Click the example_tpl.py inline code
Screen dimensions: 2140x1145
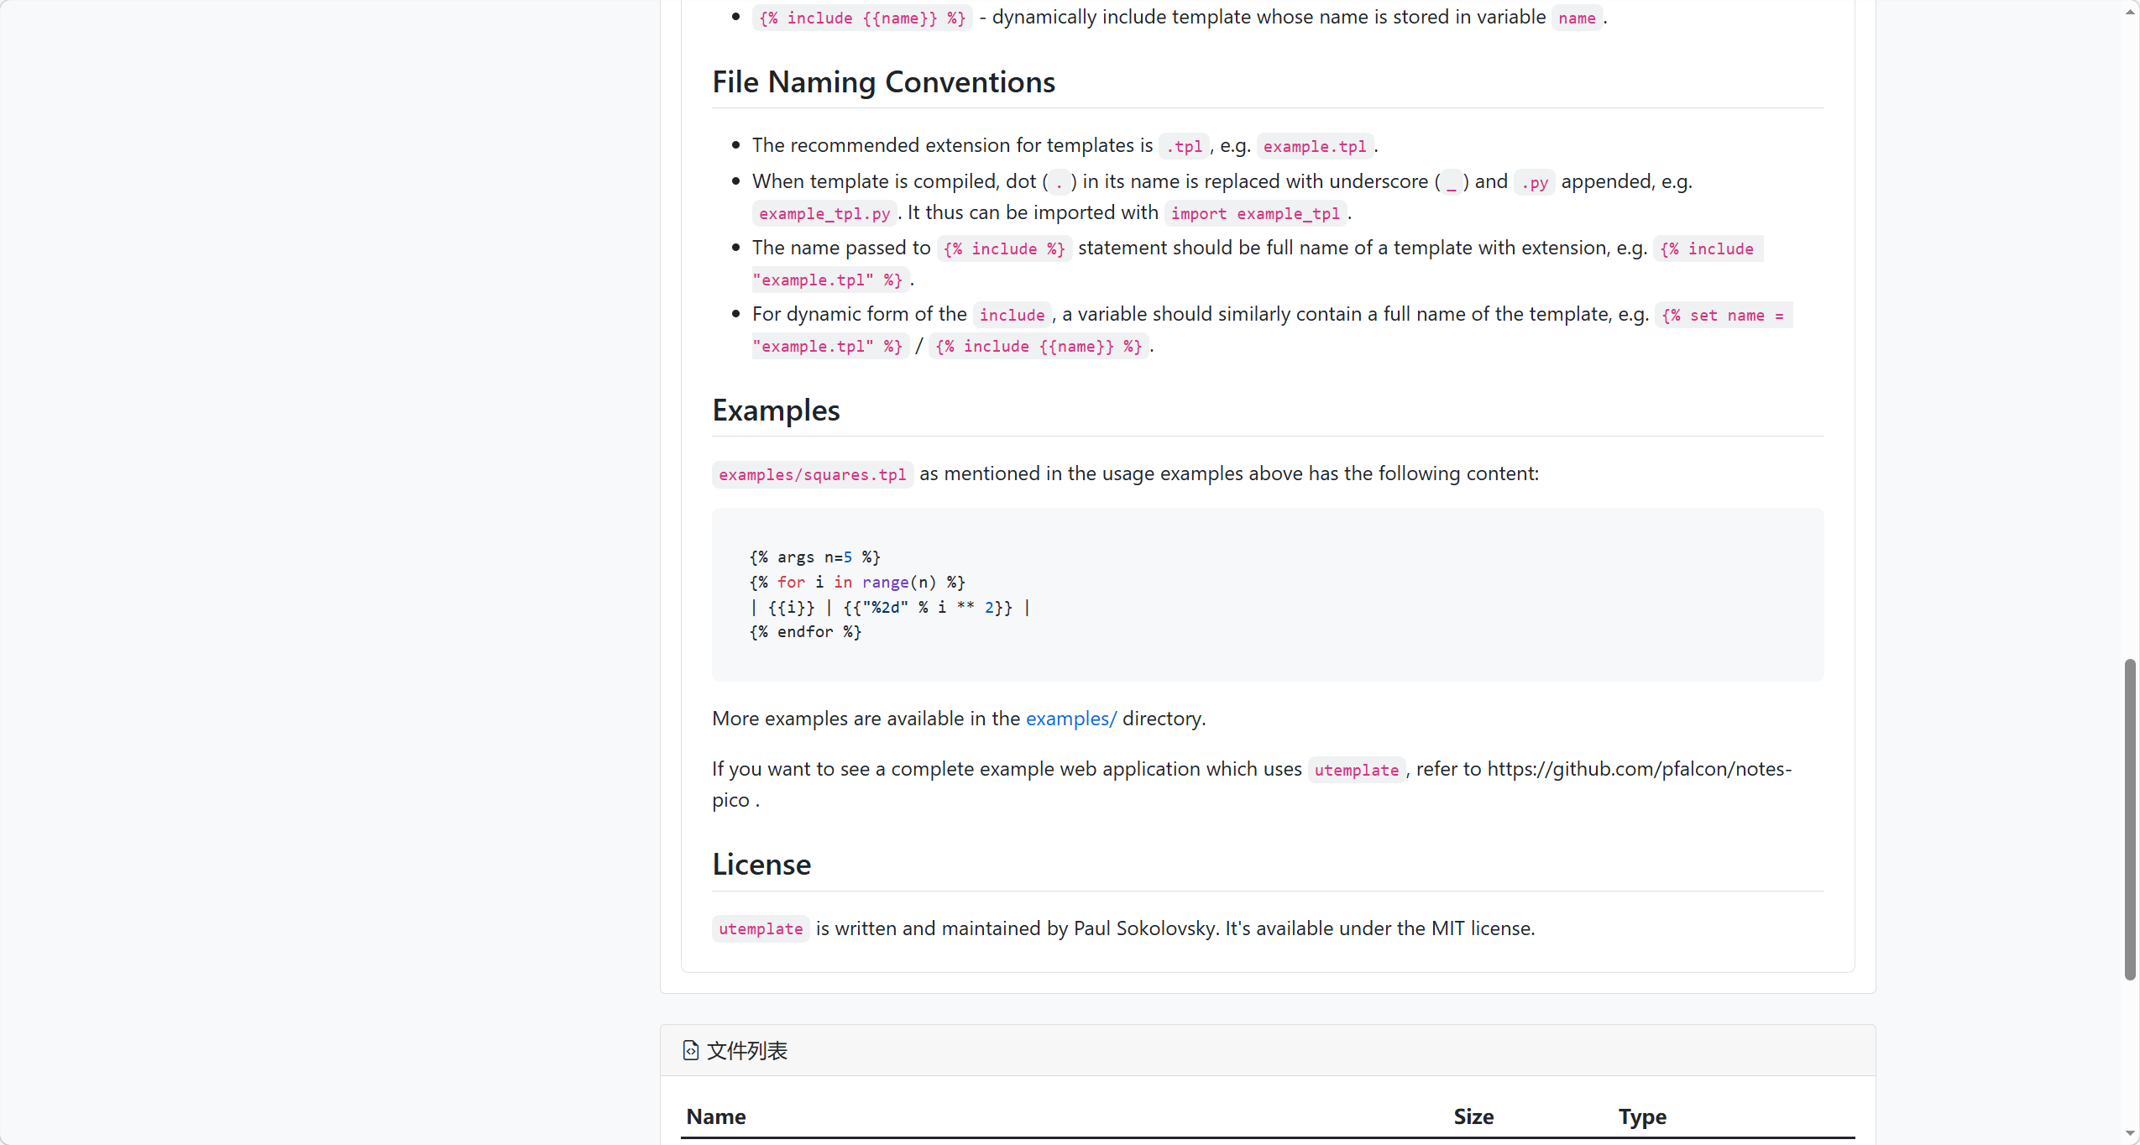[824, 214]
